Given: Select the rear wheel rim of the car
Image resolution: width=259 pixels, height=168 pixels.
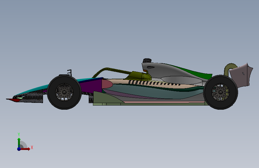Looking at the screenshot, I should [x=220, y=92].
